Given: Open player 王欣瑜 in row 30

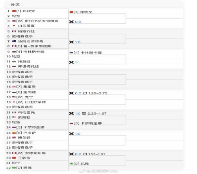Looking at the screenshot, I should pyautogui.click(x=24, y=158).
